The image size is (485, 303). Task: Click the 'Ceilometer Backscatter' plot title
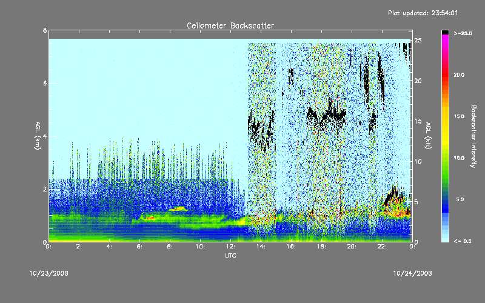tap(230, 25)
